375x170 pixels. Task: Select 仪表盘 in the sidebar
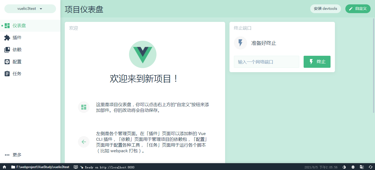pos(19,26)
